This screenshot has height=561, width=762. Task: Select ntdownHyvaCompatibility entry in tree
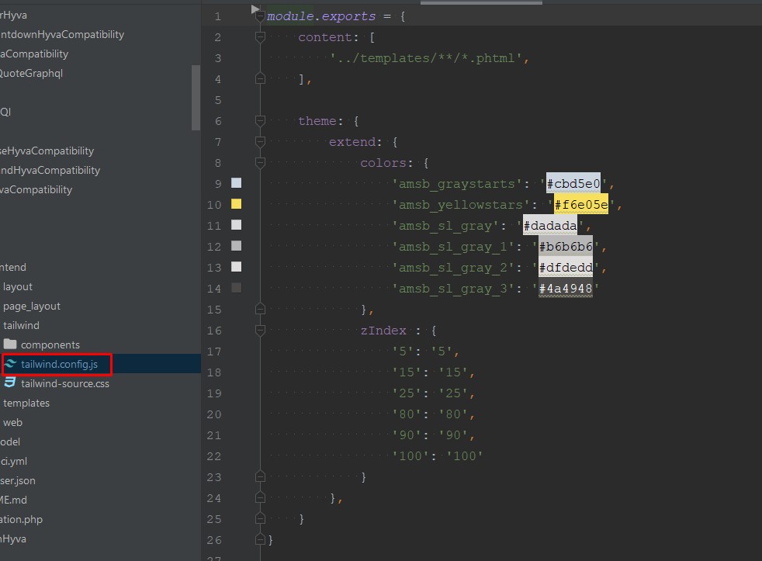click(62, 34)
